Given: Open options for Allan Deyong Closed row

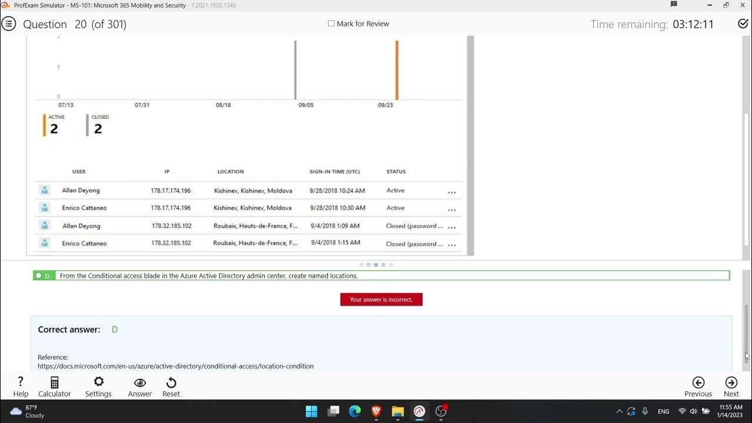Looking at the screenshot, I should click(x=452, y=227).
